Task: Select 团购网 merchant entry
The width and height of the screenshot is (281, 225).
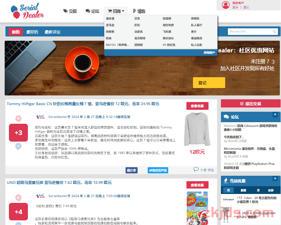Action: click(x=138, y=45)
